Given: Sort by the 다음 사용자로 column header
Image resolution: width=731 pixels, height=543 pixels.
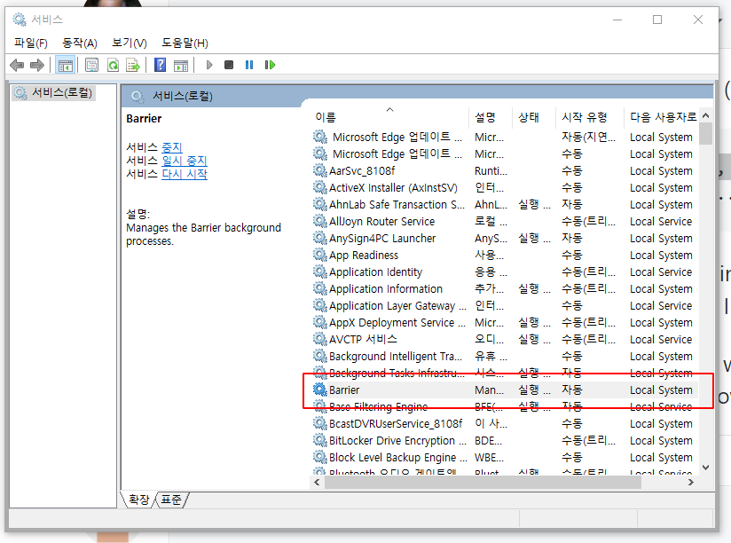Looking at the screenshot, I should click(662, 117).
